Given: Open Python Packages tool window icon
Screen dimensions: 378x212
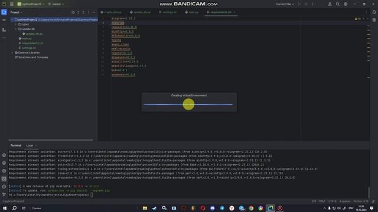Looking at the screenshot, I should [x=4, y=163].
